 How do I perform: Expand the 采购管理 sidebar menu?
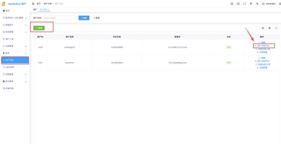click(x=15, y=74)
